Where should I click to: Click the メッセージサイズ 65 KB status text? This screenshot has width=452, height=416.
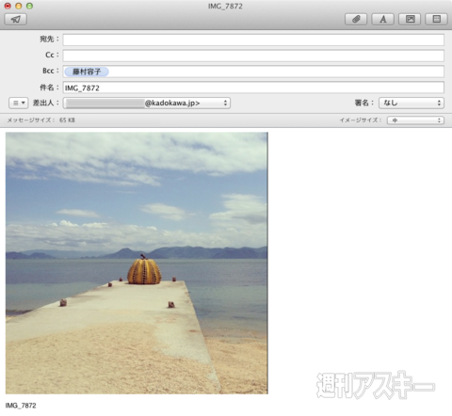[x=41, y=120]
